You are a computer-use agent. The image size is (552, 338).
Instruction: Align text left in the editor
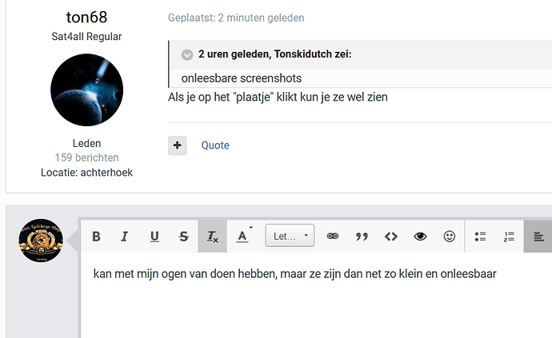coord(538,237)
